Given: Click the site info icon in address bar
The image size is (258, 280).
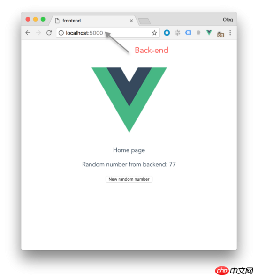Looking at the screenshot, I should tap(61, 33).
